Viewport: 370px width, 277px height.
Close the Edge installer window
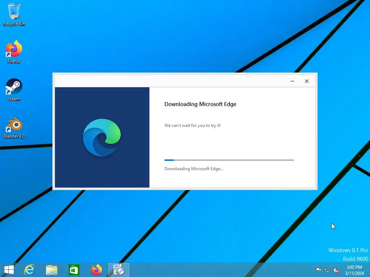[306, 81]
